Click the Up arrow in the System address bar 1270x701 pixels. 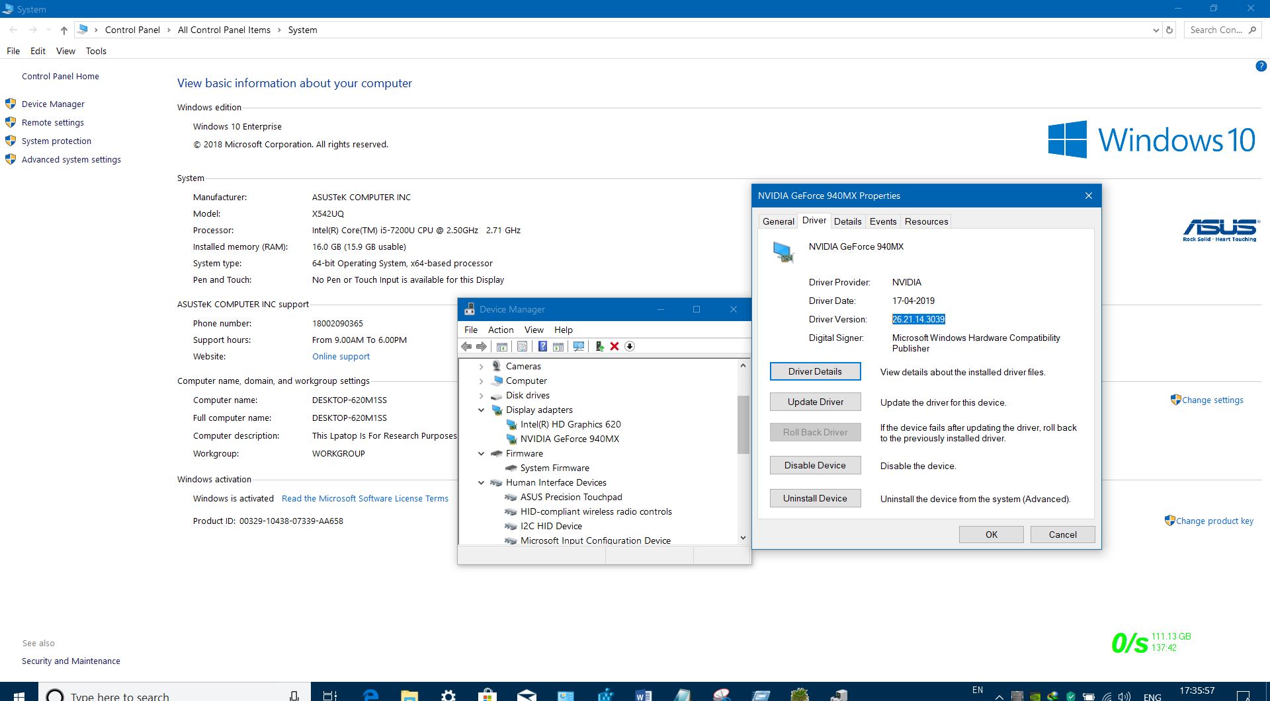point(63,30)
